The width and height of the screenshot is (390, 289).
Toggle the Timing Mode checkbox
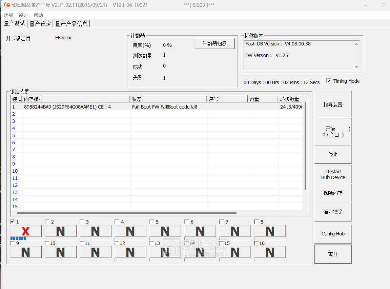click(x=328, y=81)
